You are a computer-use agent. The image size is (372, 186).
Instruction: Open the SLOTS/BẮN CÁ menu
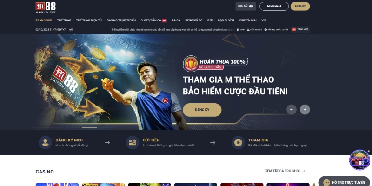(x=151, y=20)
